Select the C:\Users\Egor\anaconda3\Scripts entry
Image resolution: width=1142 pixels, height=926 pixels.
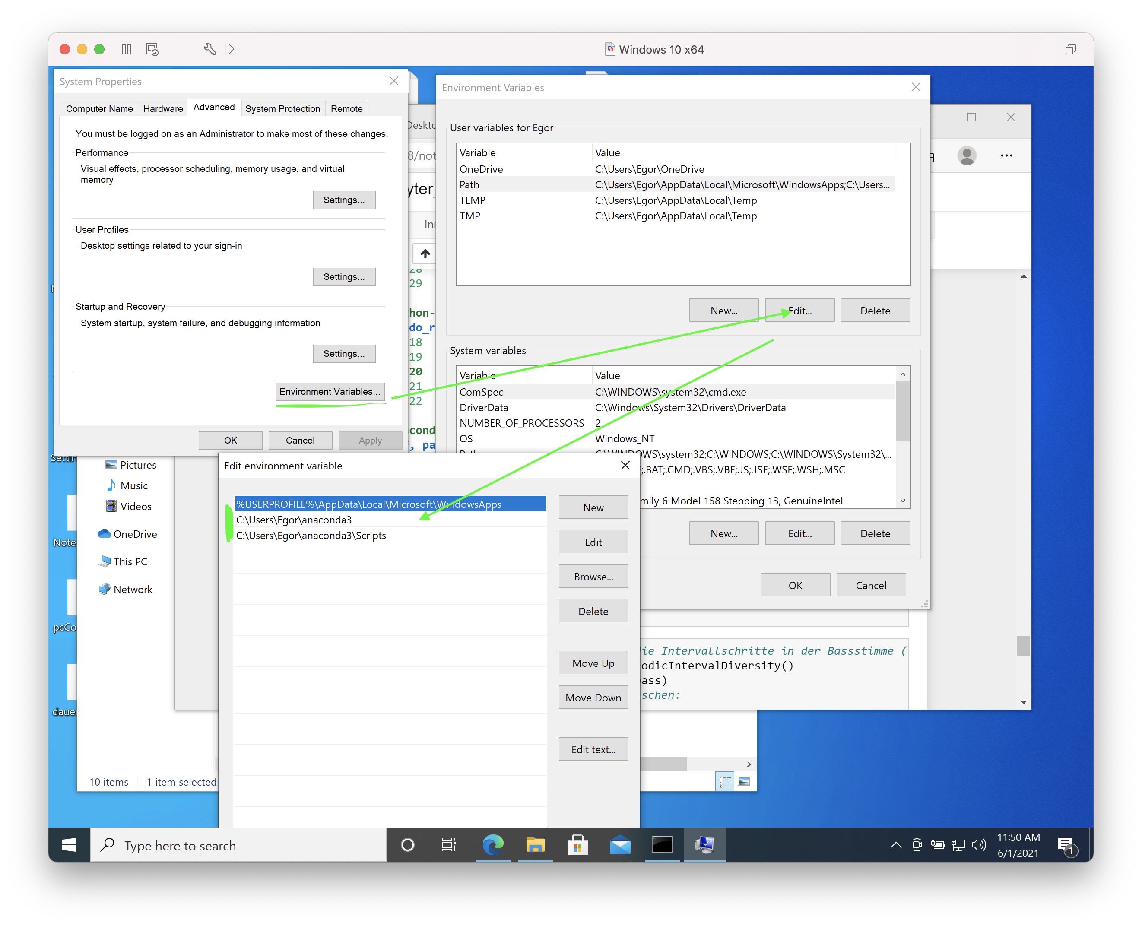tap(311, 536)
